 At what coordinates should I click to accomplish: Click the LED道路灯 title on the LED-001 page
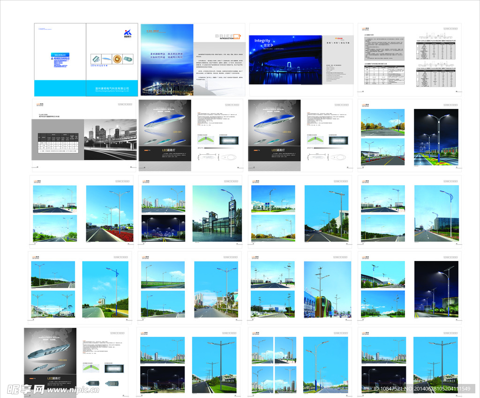tap(169, 150)
